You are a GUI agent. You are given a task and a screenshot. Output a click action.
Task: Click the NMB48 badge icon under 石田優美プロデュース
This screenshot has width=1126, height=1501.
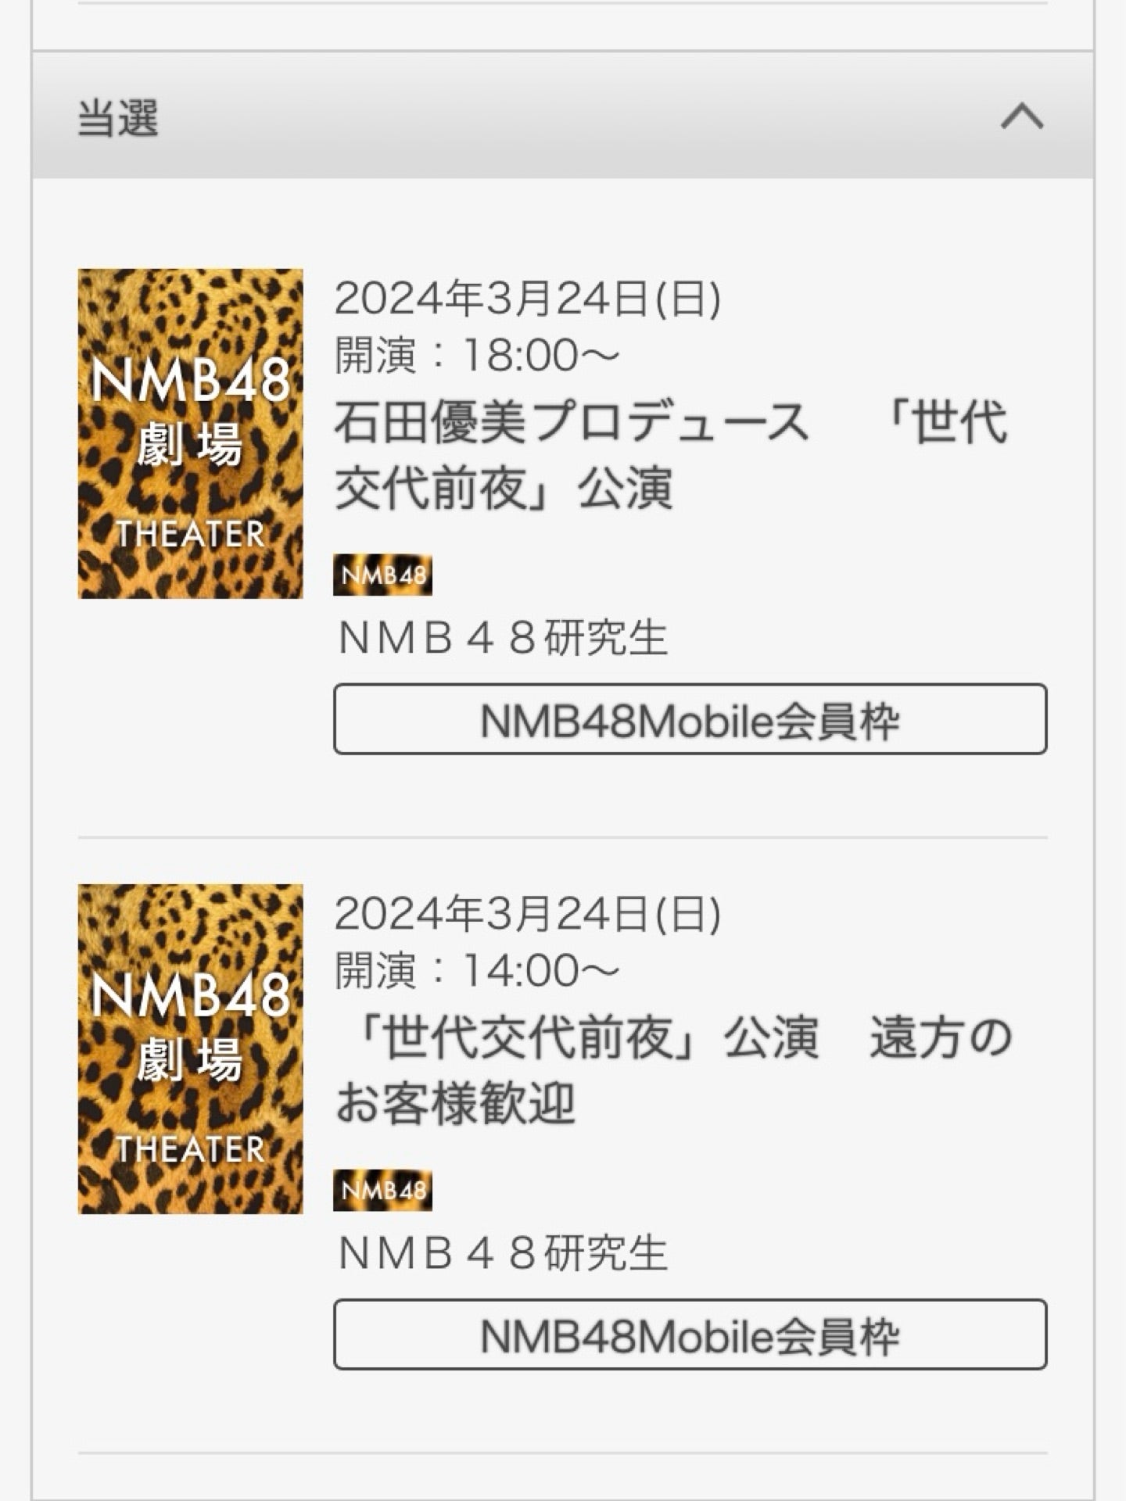click(x=382, y=575)
